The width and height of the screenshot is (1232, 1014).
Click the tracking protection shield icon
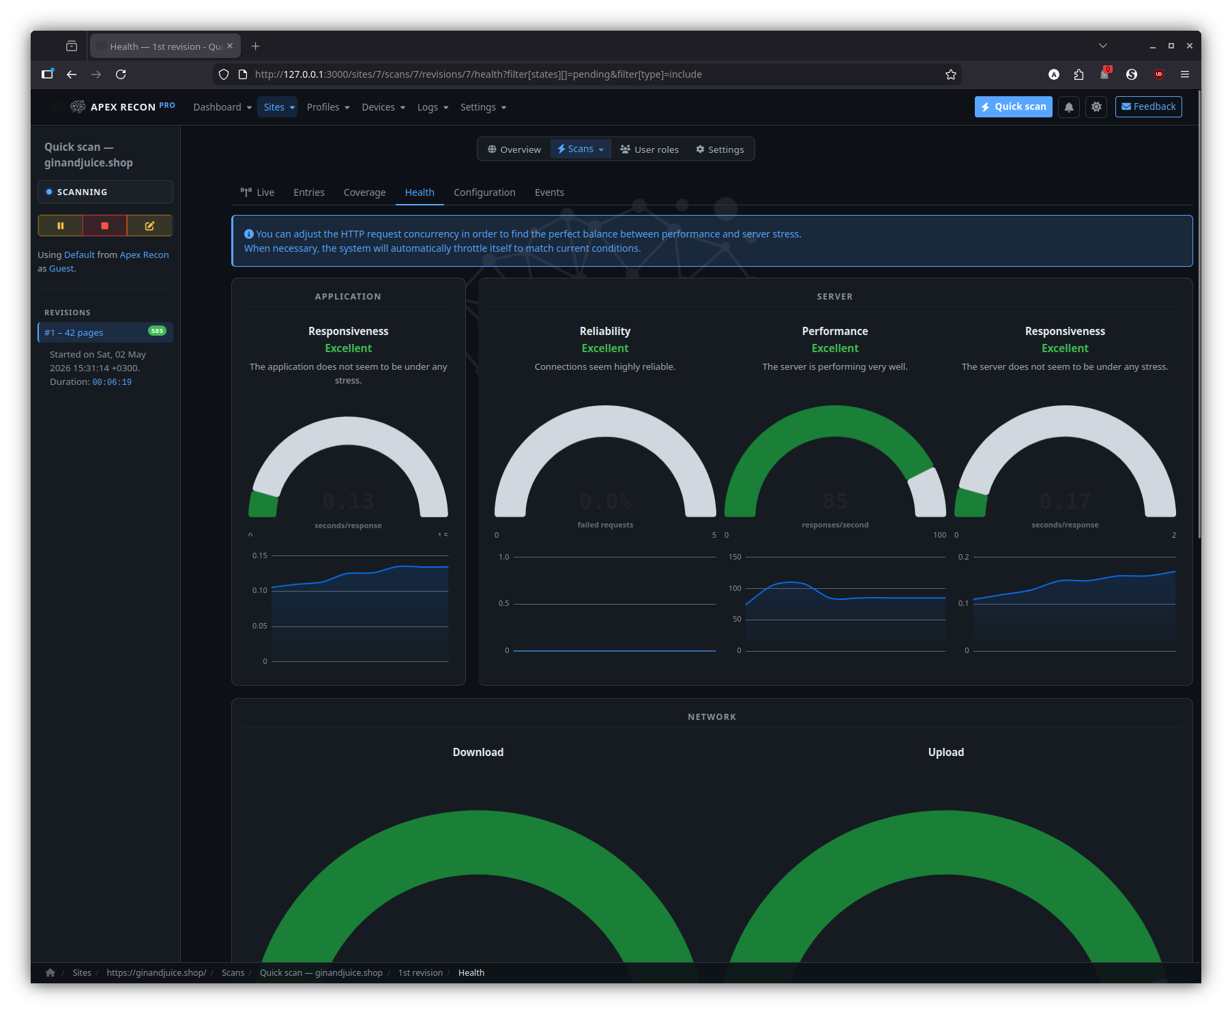point(224,74)
